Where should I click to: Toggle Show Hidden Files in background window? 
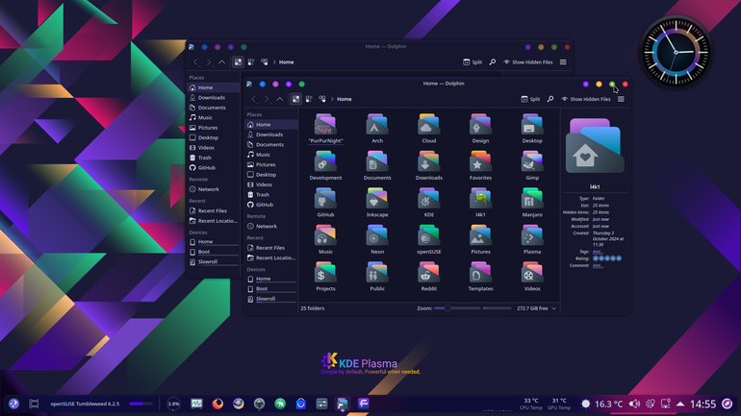(x=528, y=62)
